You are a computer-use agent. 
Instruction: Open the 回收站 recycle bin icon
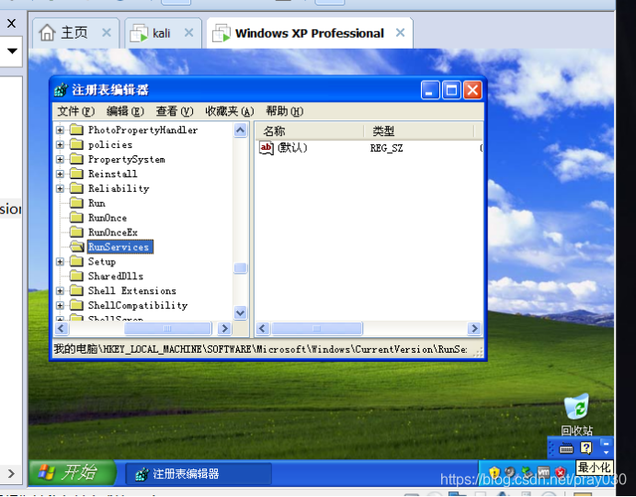pyautogui.click(x=577, y=413)
